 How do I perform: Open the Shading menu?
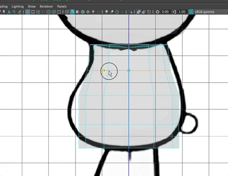coord(3,7)
